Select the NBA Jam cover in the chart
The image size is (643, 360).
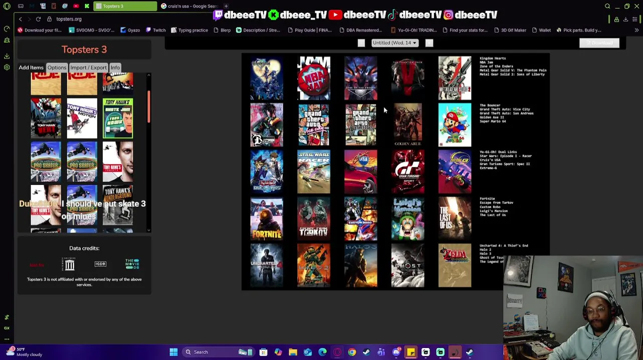[314, 78]
